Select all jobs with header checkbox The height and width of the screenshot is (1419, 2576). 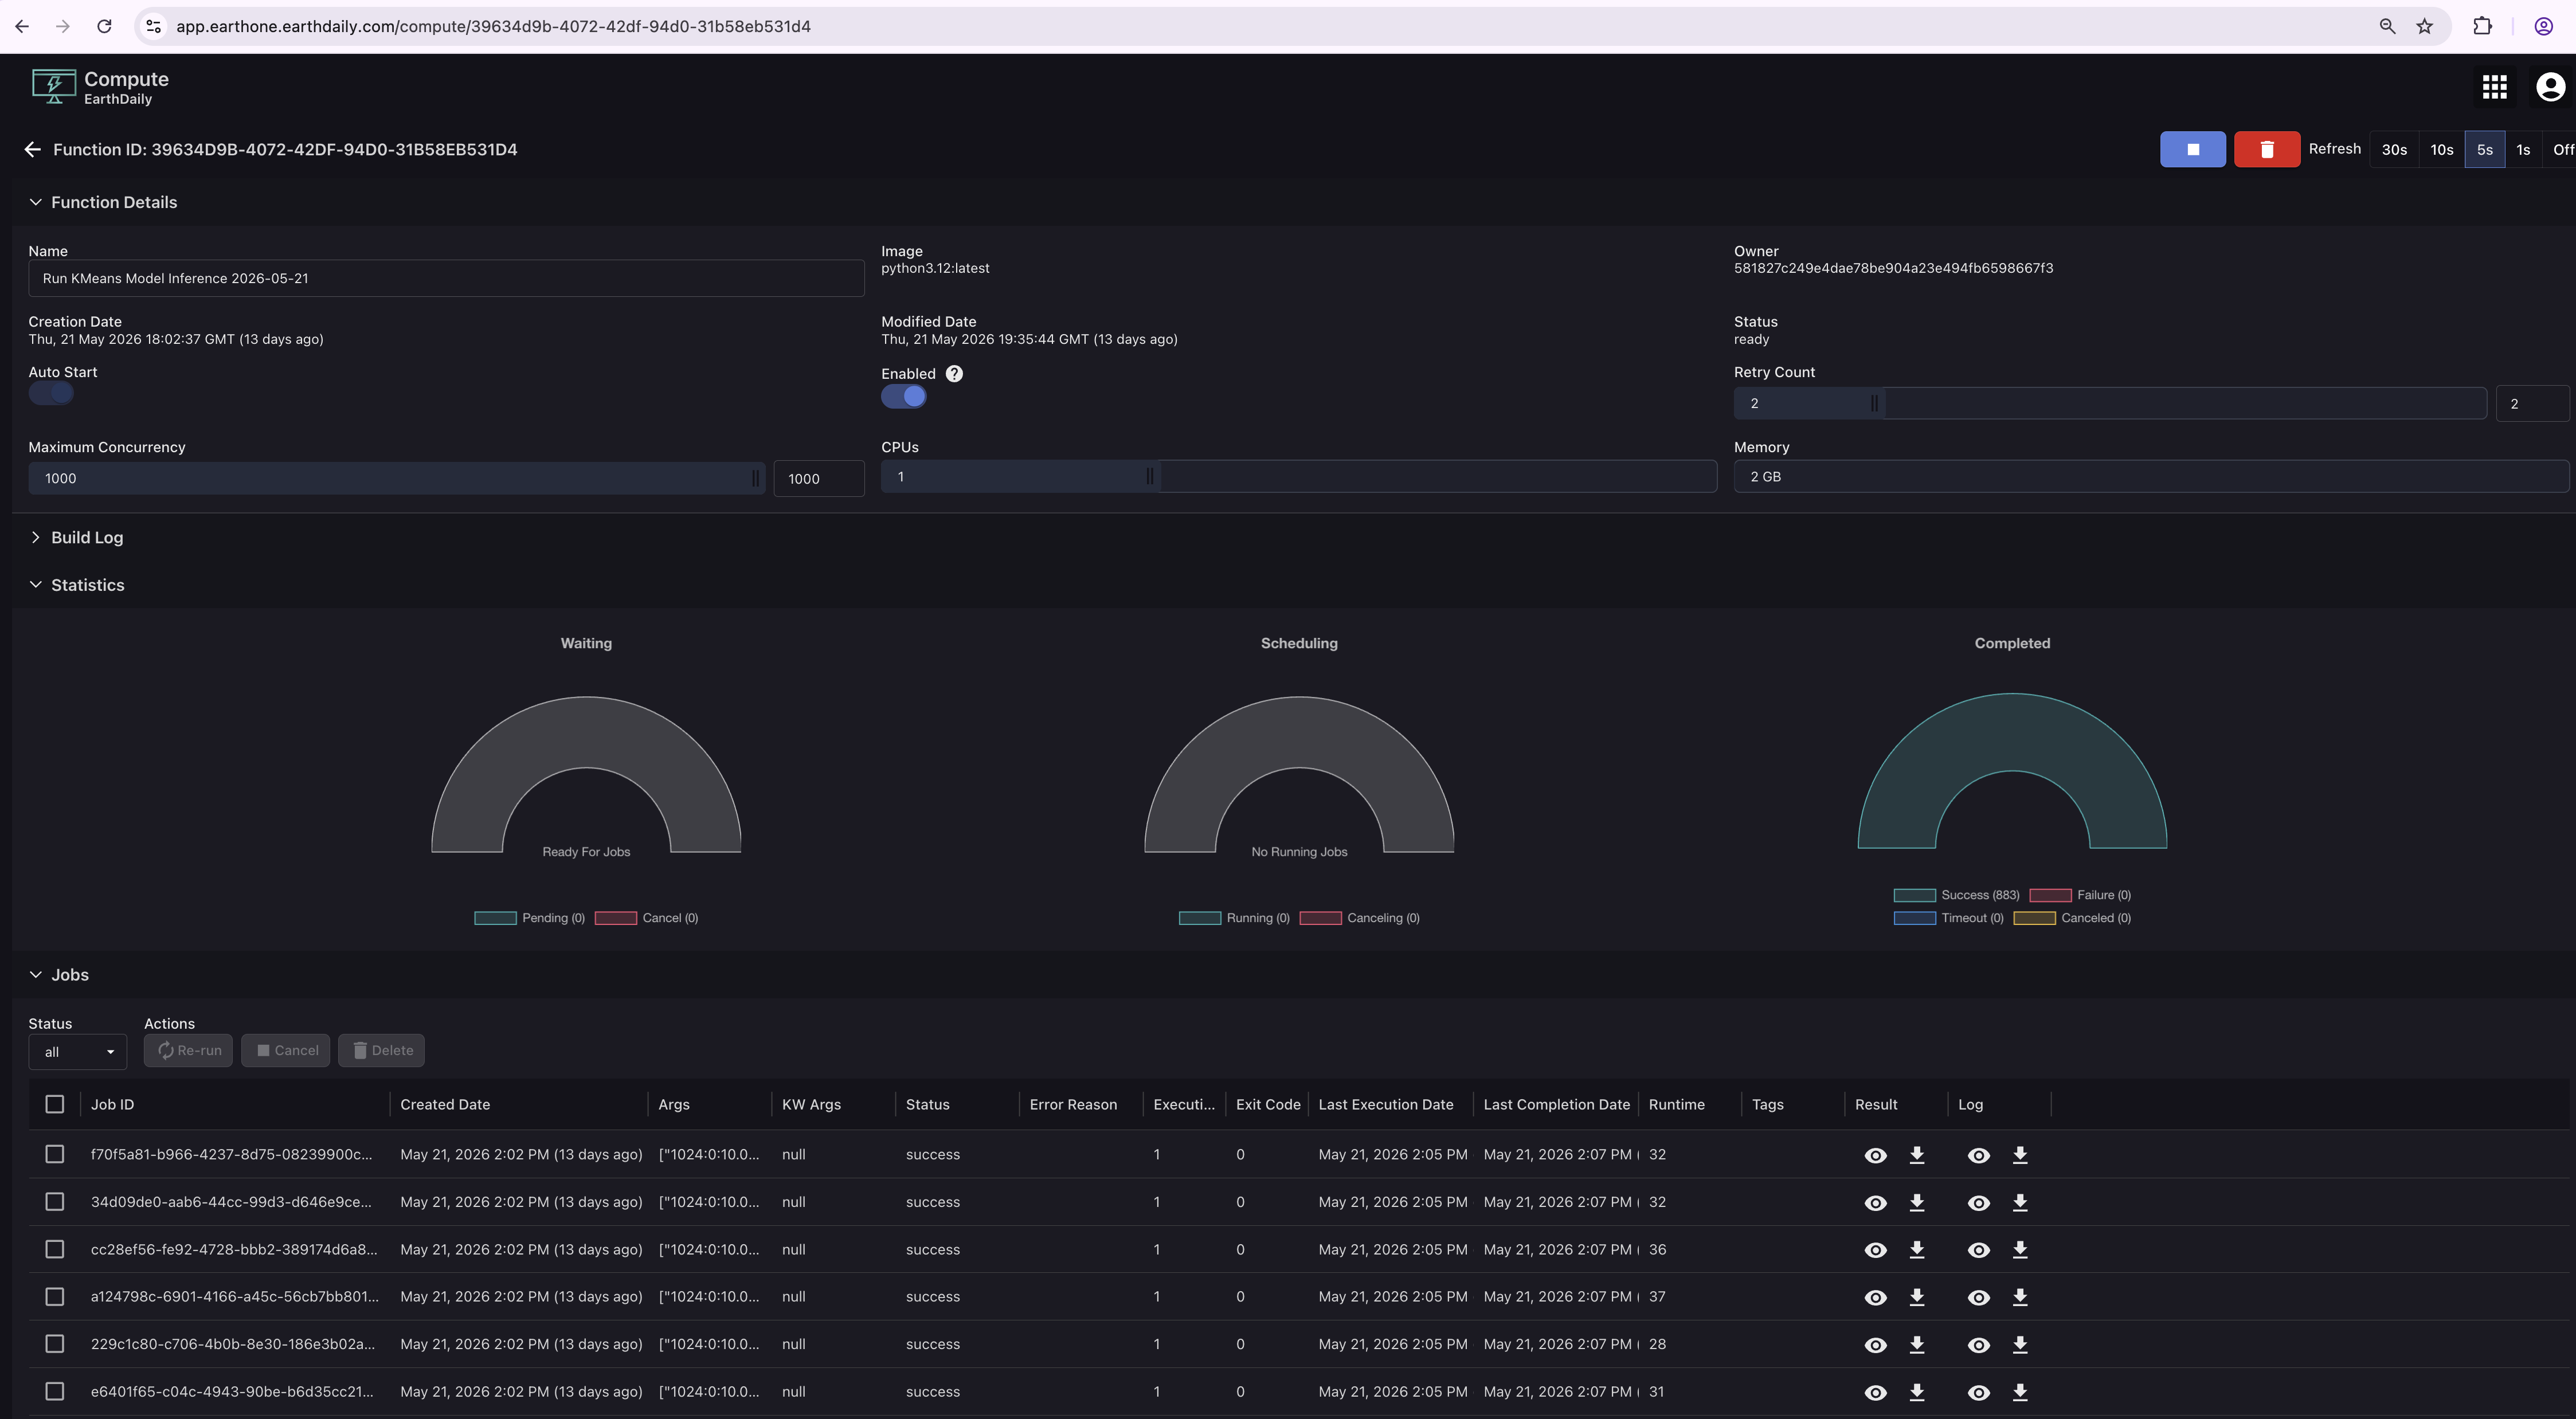tap(55, 1104)
